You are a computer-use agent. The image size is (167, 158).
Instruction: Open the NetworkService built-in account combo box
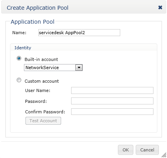click(x=53, y=68)
